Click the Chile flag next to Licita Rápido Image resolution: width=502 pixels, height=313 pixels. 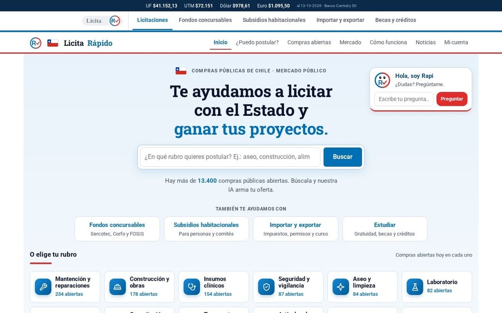point(53,43)
